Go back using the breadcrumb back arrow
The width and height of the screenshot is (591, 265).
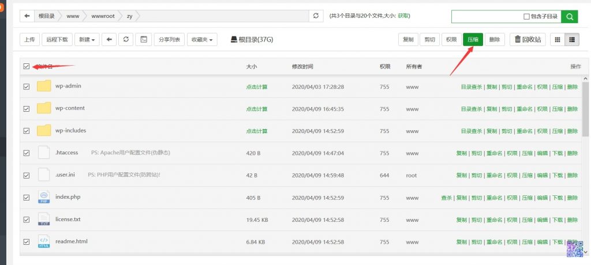(27, 16)
